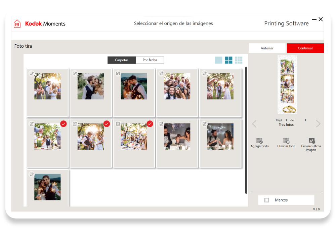
Task: Select the cake-cutting thumbnail
Action: tap(177, 137)
